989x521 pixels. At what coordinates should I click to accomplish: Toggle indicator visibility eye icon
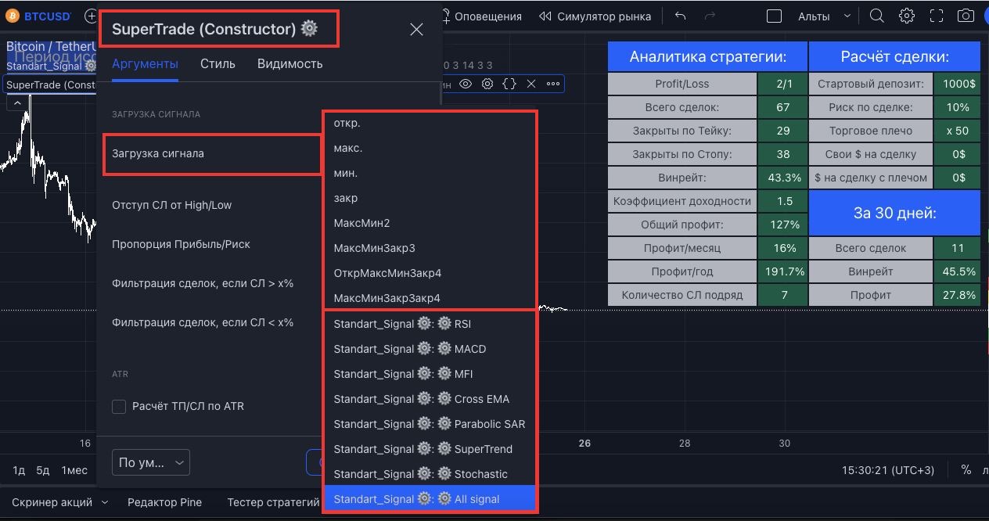pos(466,84)
